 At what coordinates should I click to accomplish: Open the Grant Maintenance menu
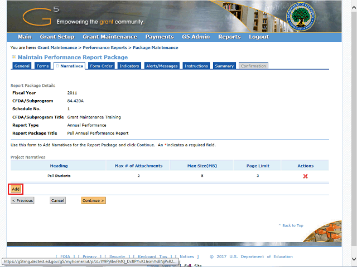click(110, 37)
